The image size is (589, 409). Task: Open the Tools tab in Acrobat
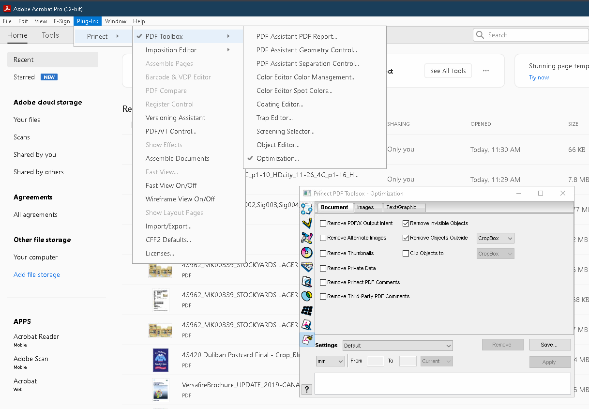[50, 35]
